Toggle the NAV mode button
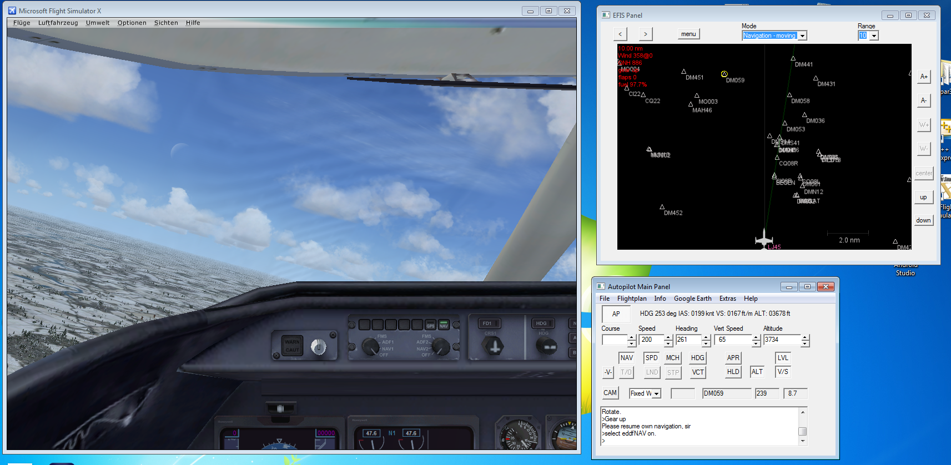This screenshot has width=951, height=465. 626,358
